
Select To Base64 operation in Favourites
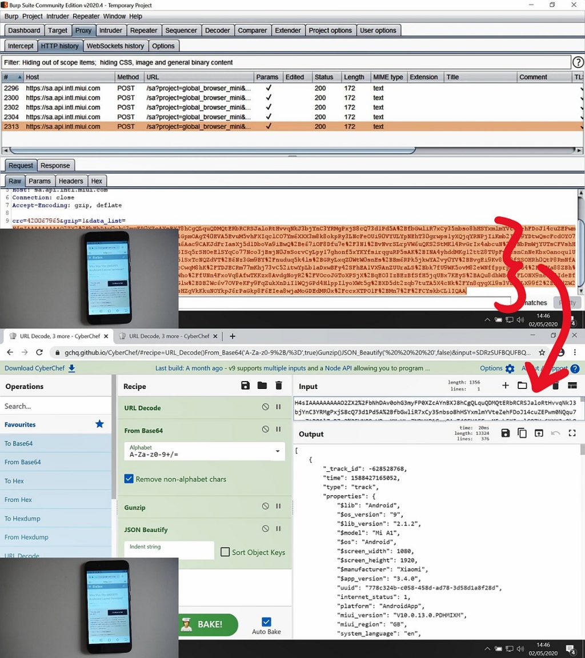[56, 443]
